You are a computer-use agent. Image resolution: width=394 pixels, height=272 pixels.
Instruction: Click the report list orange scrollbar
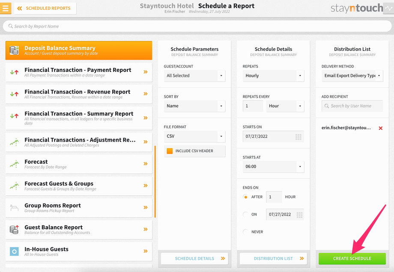pyautogui.click(x=155, y=181)
